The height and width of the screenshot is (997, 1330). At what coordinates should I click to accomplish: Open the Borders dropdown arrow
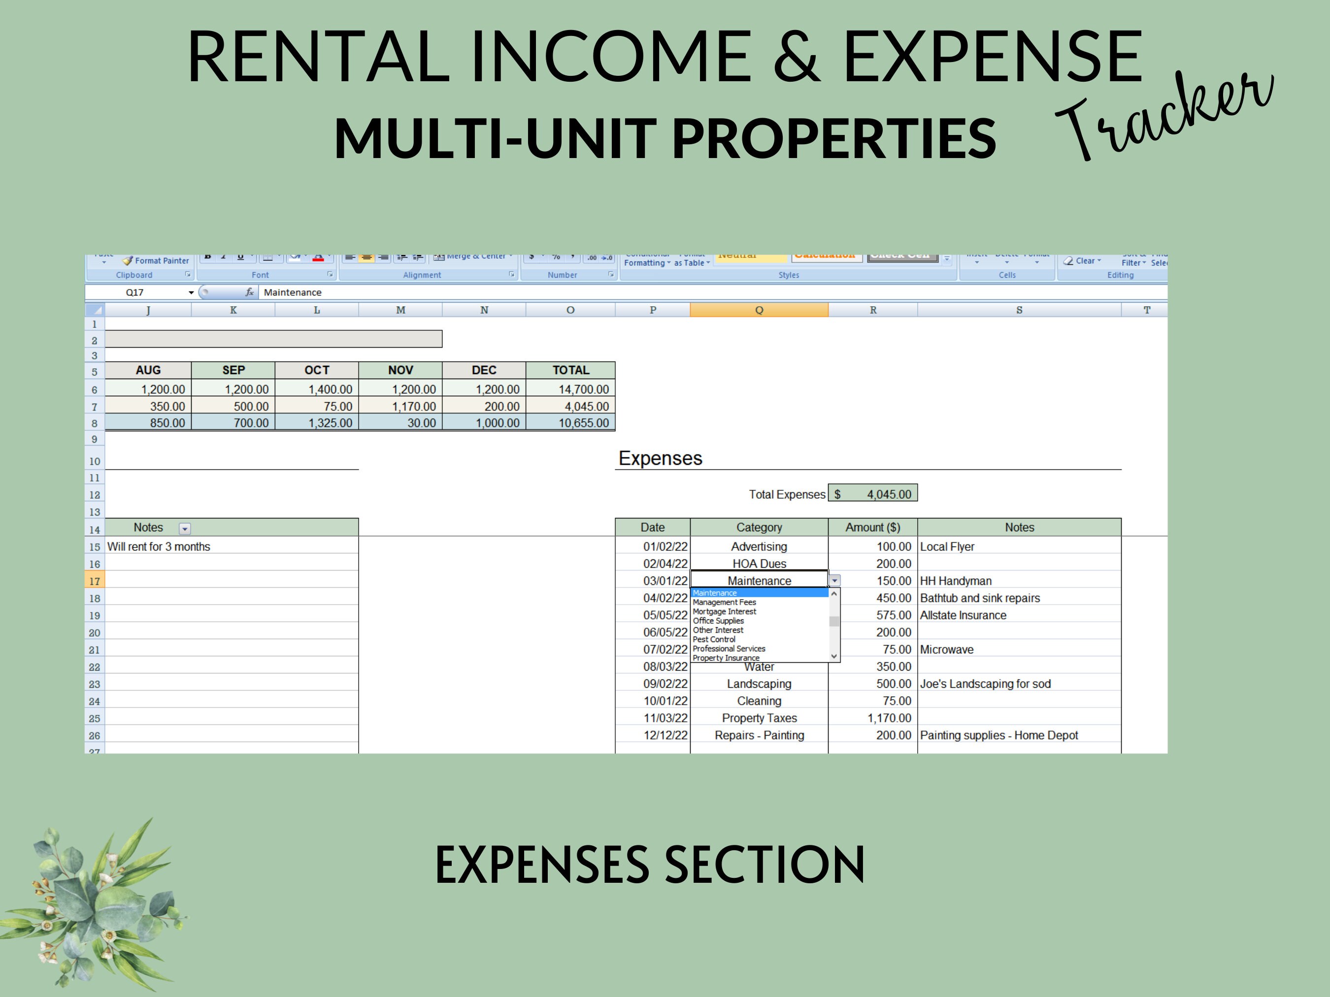(x=280, y=256)
